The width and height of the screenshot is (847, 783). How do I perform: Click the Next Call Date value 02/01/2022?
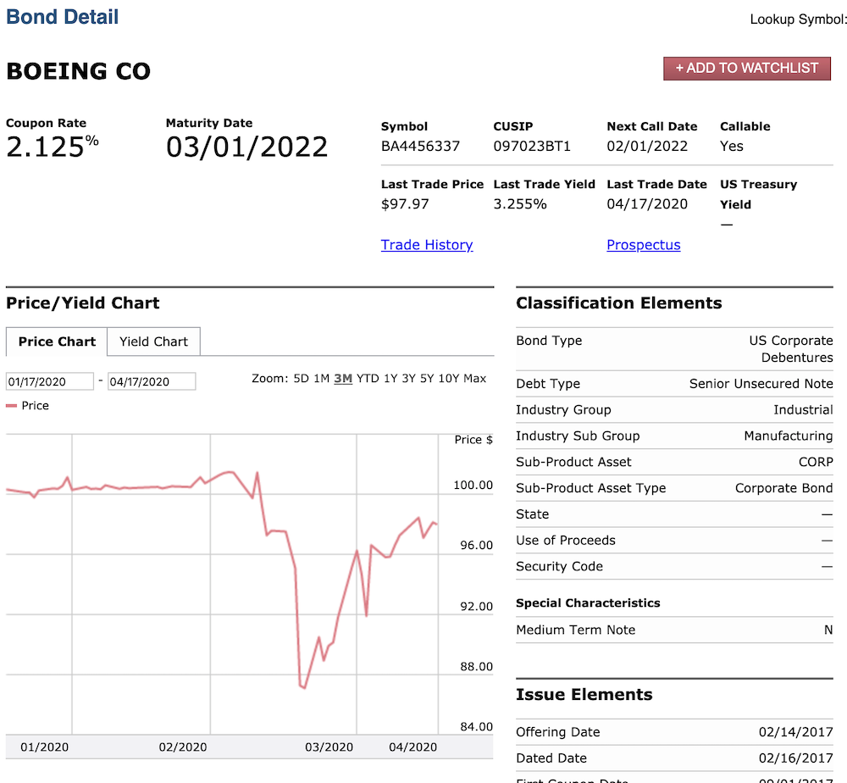(x=647, y=147)
